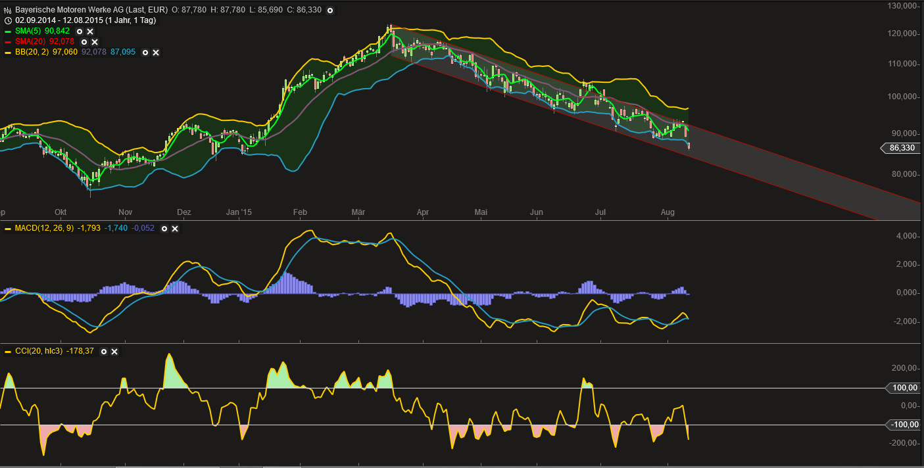
Task: Open settings for SMA(20) indicator
Action: (x=84, y=41)
